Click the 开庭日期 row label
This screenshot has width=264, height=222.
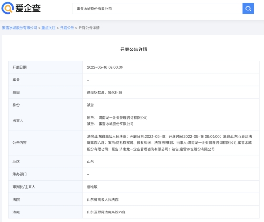coord(20,67)
